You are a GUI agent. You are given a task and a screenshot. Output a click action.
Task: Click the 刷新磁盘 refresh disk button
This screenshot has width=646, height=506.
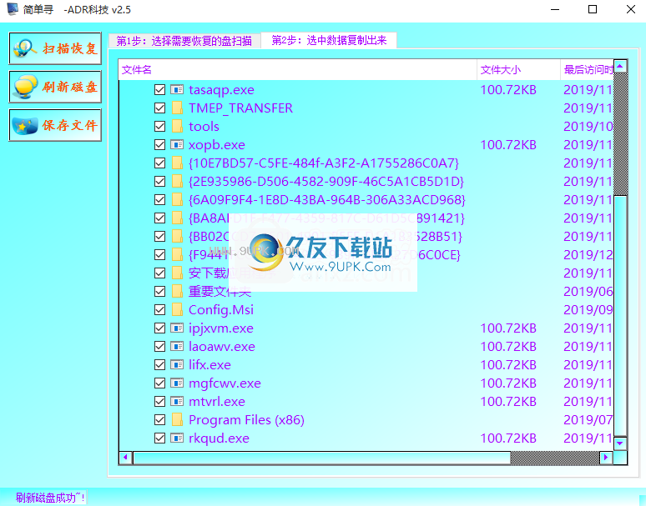click(x=55, y=87)
